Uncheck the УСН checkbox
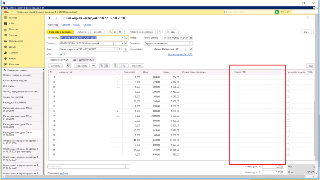The width and height of the screenshot is (320, 180). coord(61,54)
